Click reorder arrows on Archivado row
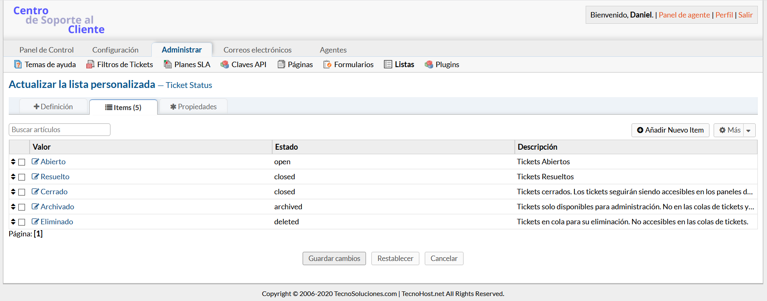The height and width of the screenshot is (301, 767). point(13,207)
